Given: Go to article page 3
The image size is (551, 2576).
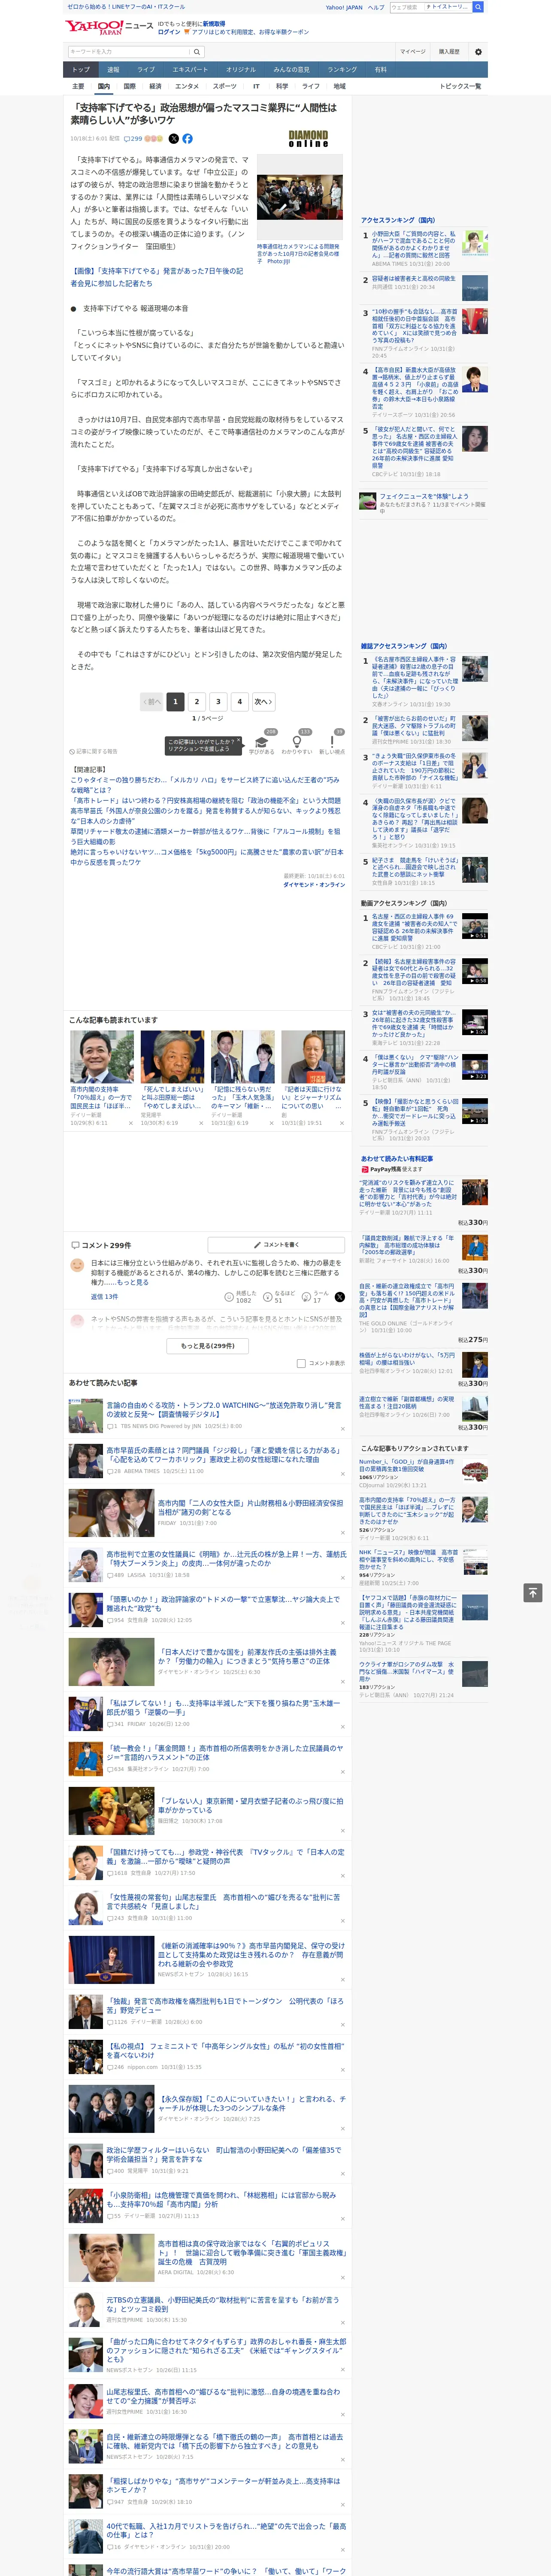Looking at the screenshot, I should (x=218, y=702).
